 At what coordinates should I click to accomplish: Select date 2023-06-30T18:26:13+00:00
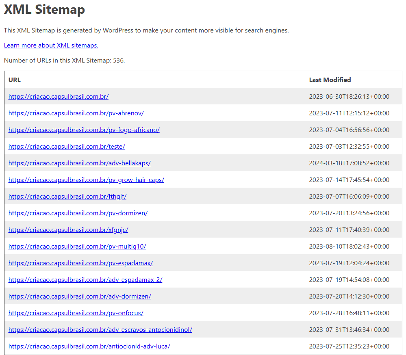349,97
